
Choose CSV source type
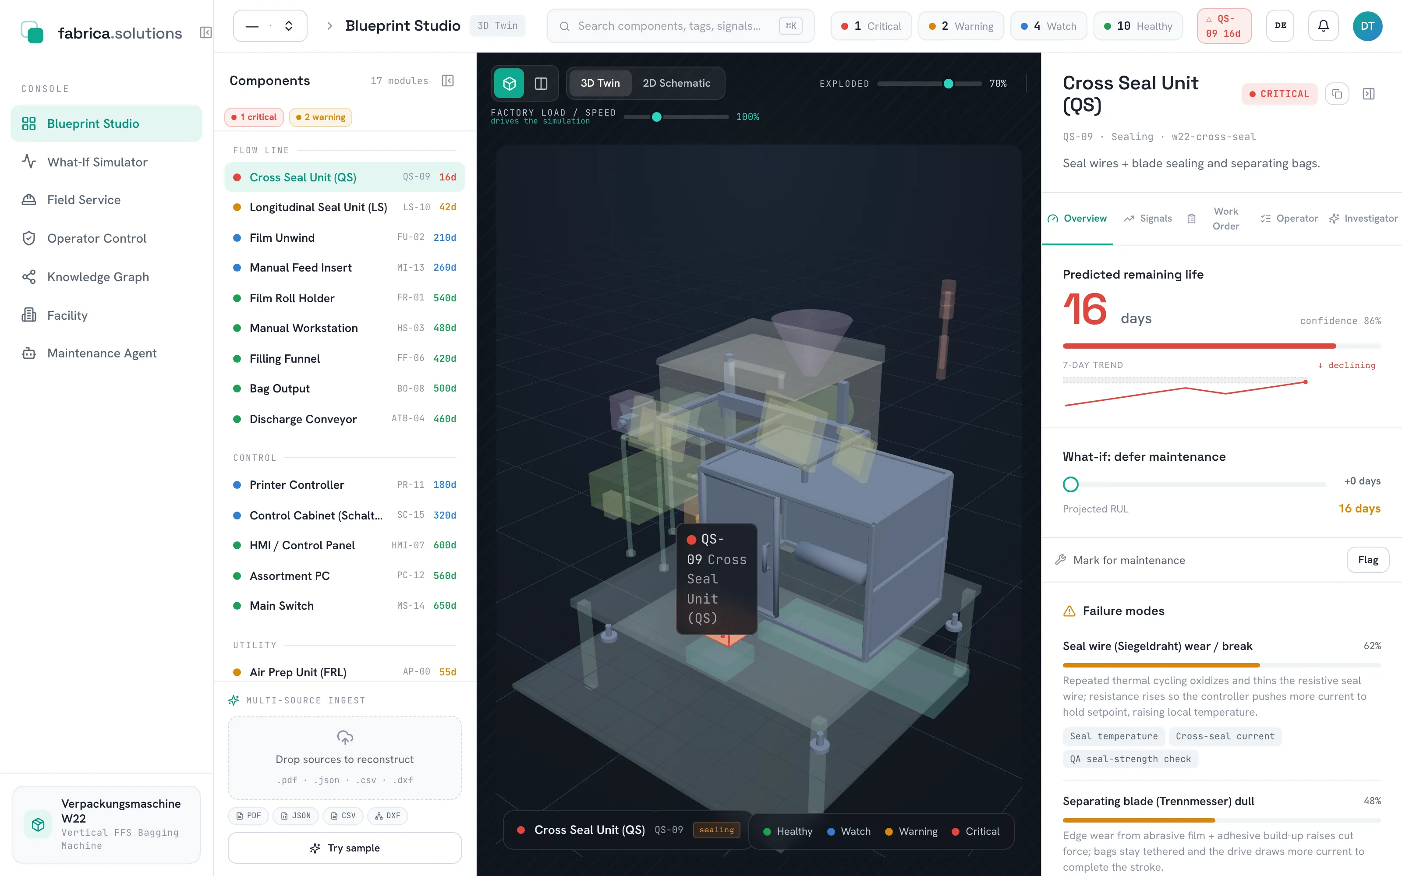click(x=343, y=816)
